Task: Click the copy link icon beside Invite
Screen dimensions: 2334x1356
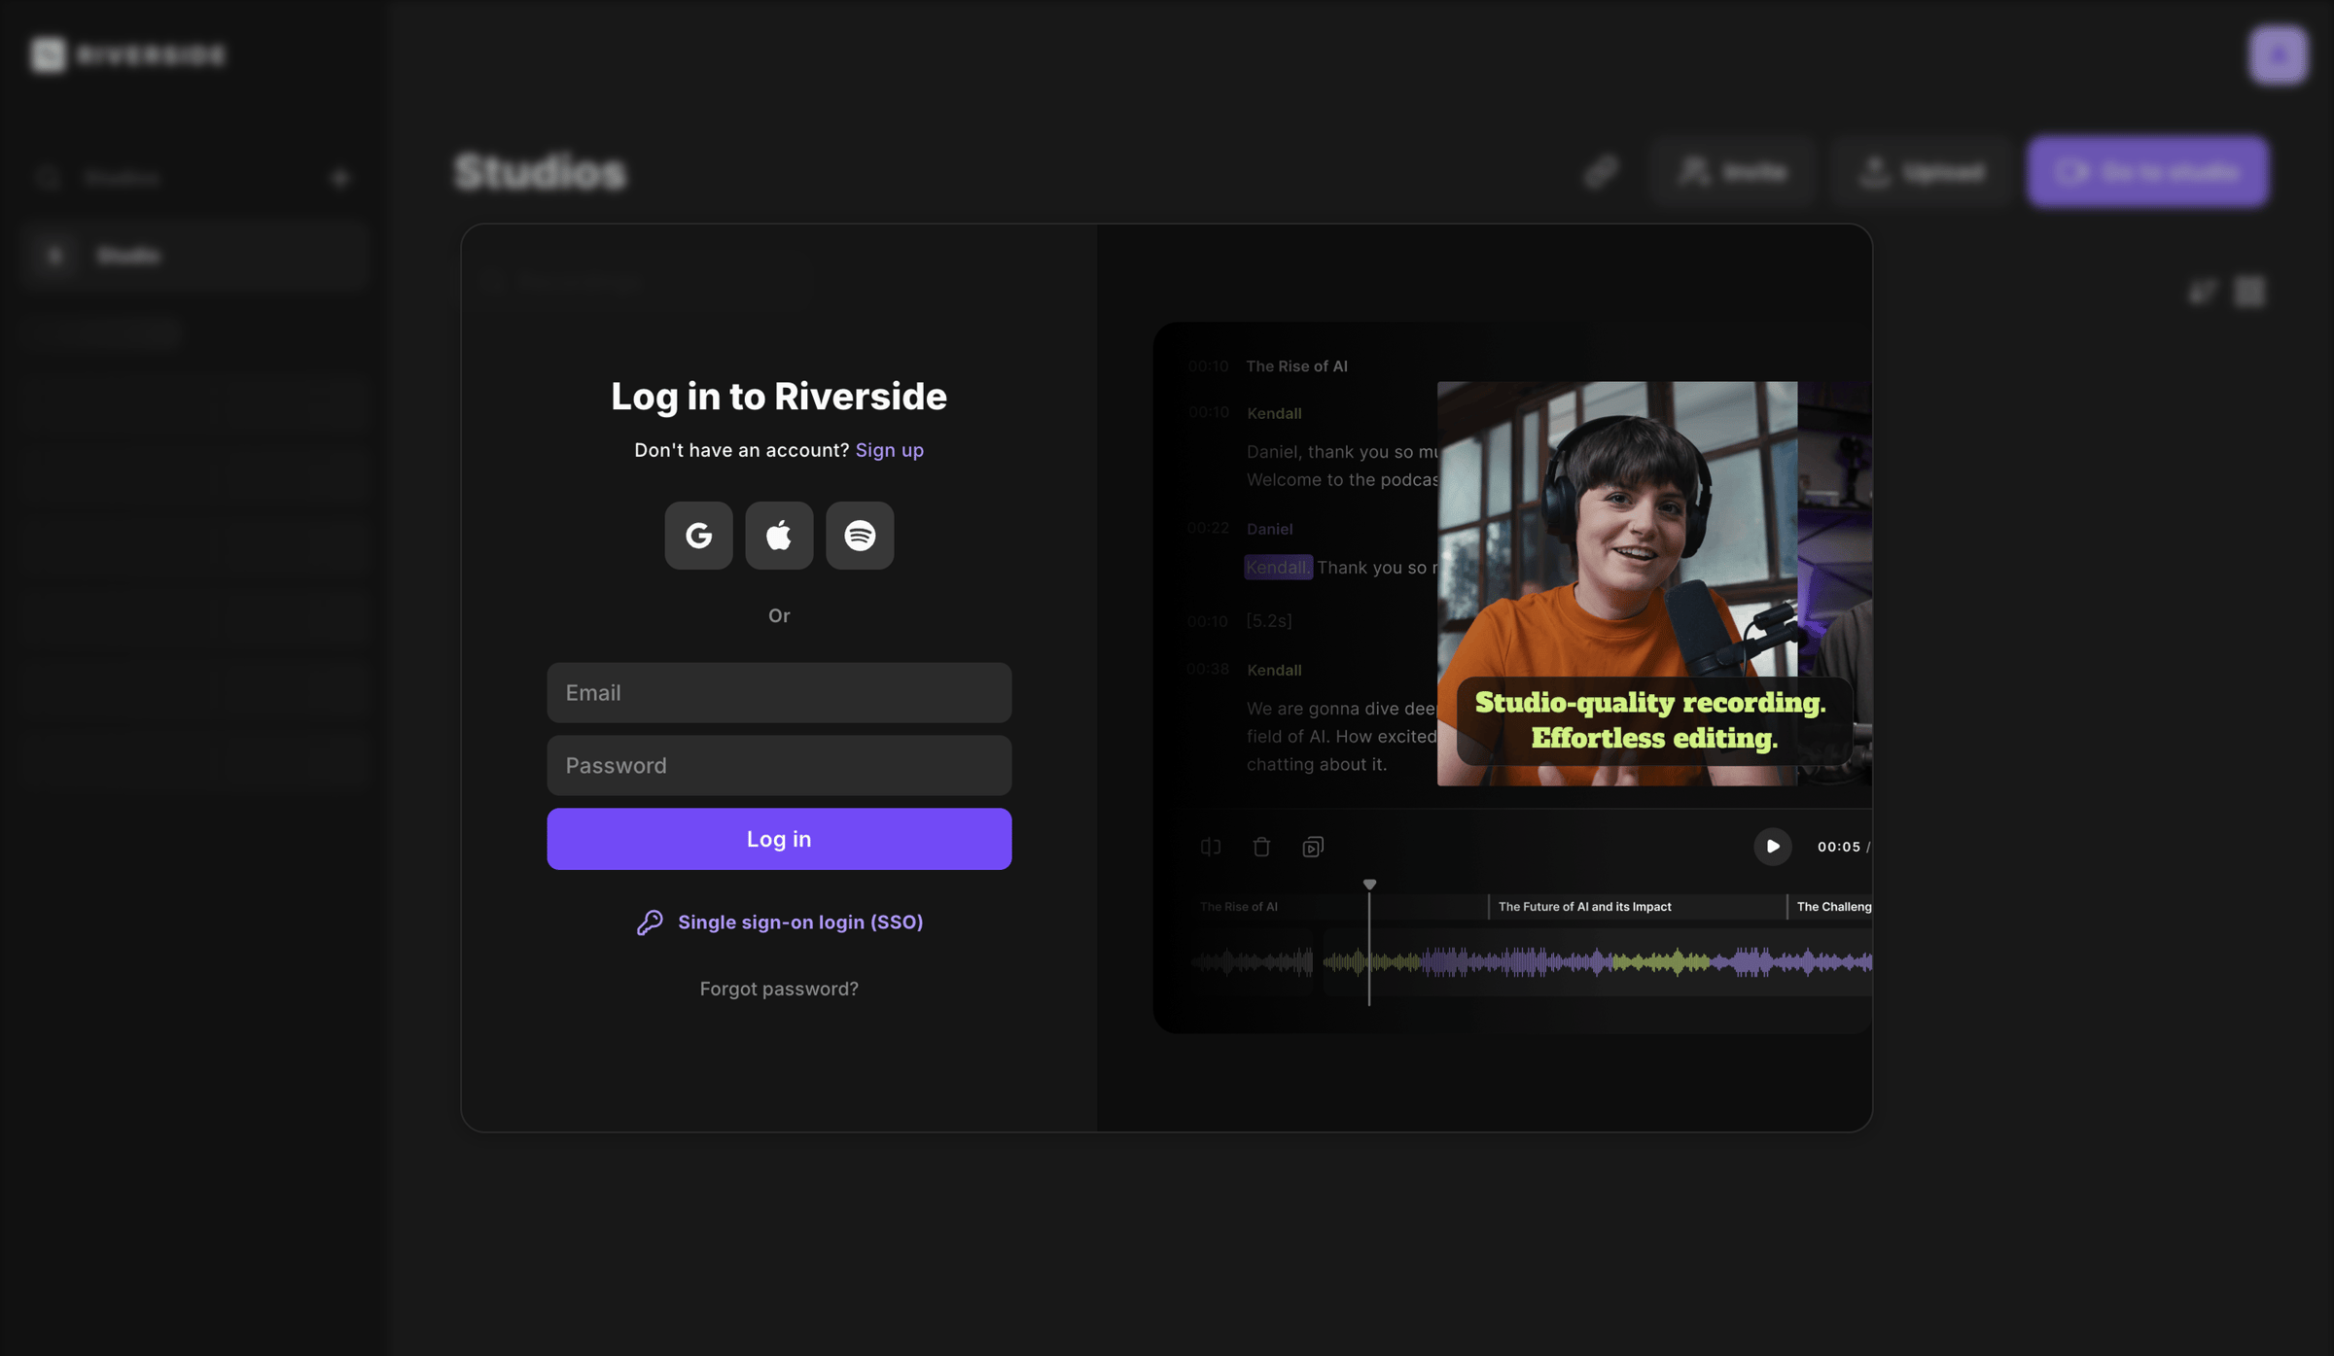Action: [1601, 172]
